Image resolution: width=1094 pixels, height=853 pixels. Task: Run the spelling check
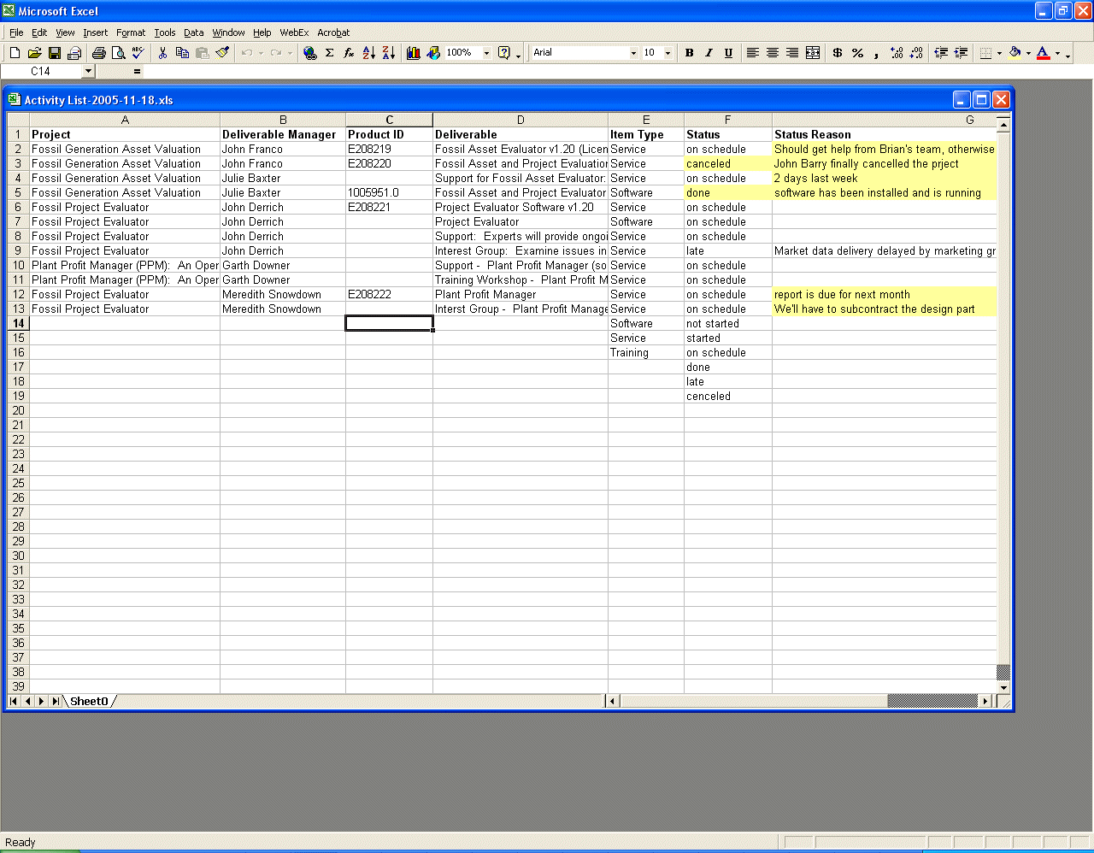tap(138, 53)
